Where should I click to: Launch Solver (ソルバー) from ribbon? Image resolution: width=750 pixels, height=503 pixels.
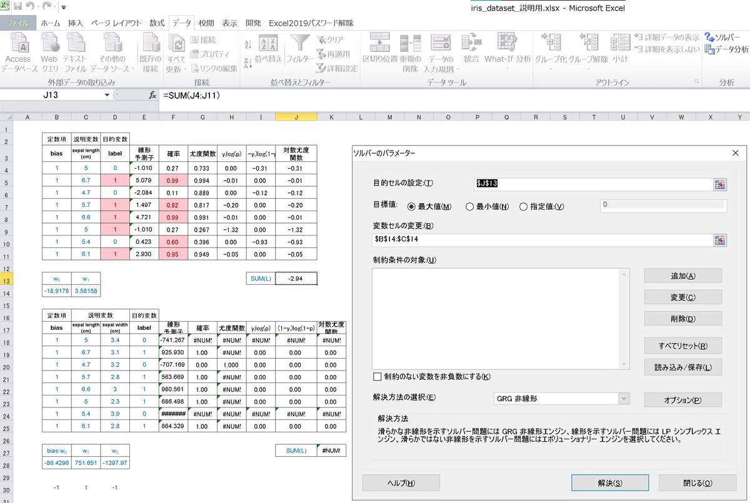point(722,37)
